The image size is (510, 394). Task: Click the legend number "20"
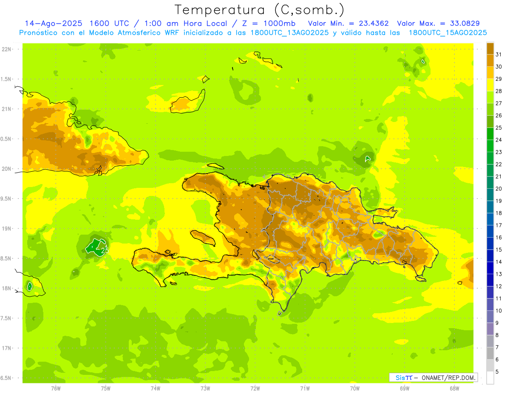pos(499,189)
